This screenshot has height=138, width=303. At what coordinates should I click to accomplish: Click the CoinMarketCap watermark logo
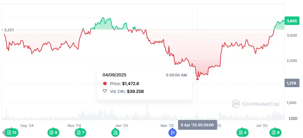[x=256, y=104]
